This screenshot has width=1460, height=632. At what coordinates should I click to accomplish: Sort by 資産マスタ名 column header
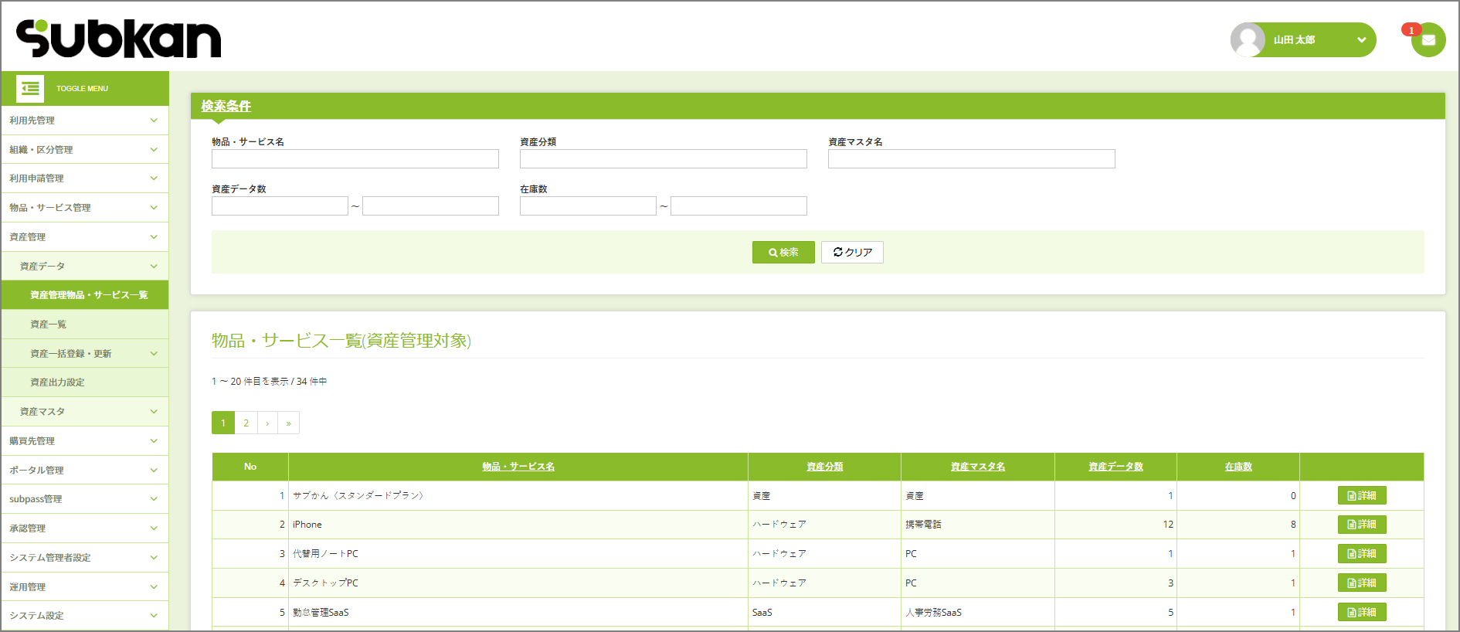[x=978, y=467]
